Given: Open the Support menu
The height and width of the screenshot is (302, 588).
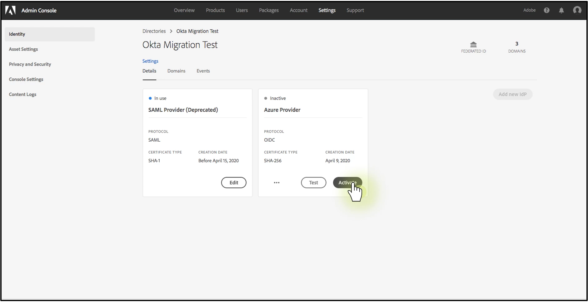Looking at the screenshot, I should (355, 10).
